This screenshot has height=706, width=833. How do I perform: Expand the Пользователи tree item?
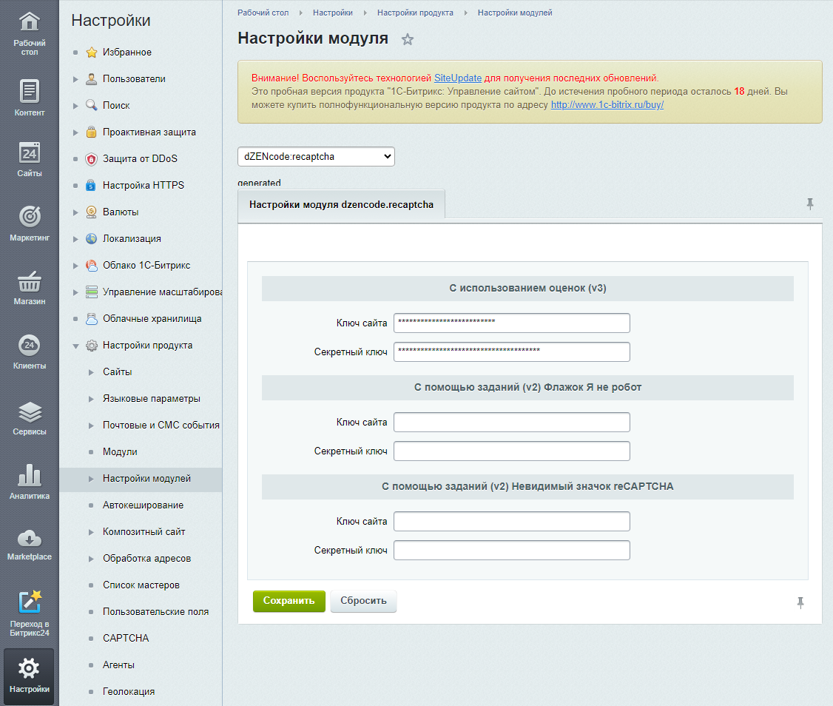pos(75,79)
